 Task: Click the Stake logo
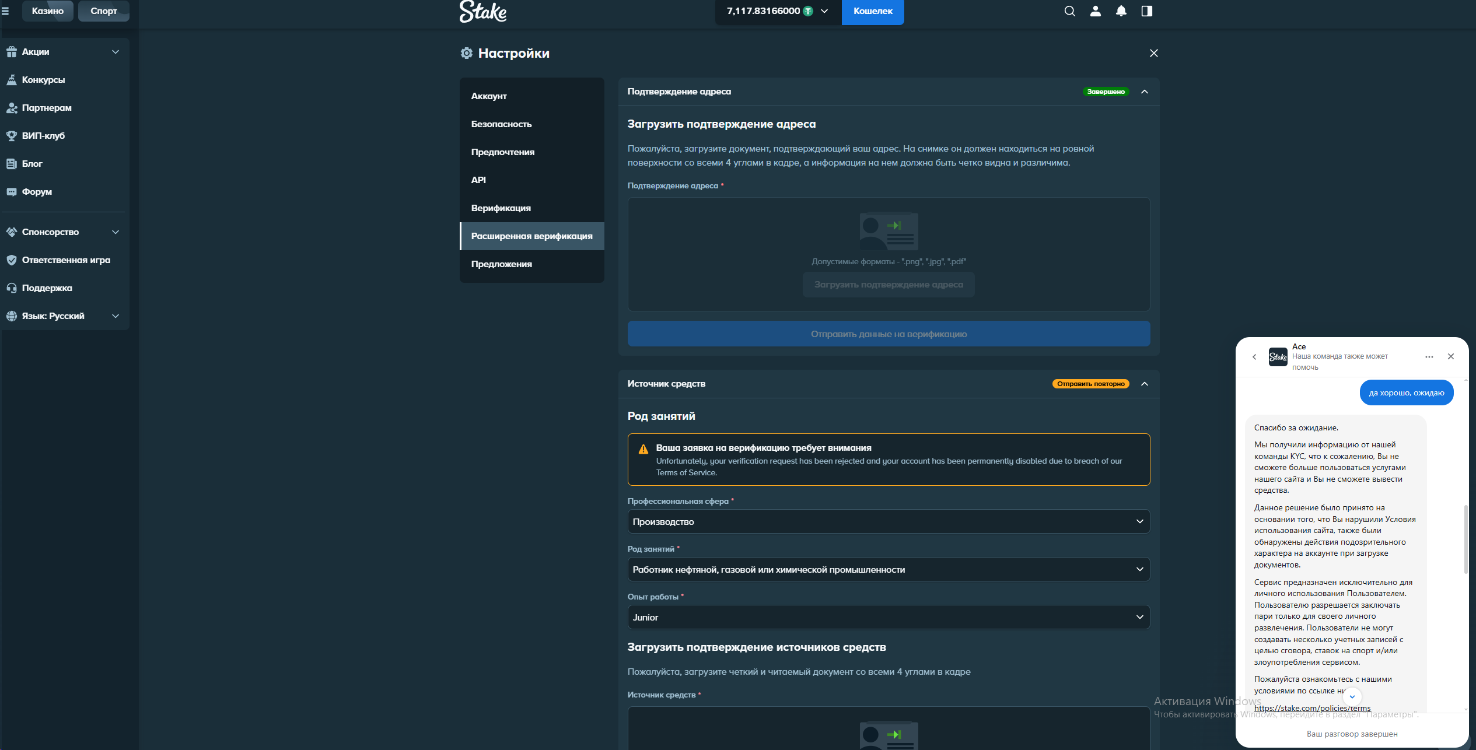pyautogui.click(x=483, y=11)
